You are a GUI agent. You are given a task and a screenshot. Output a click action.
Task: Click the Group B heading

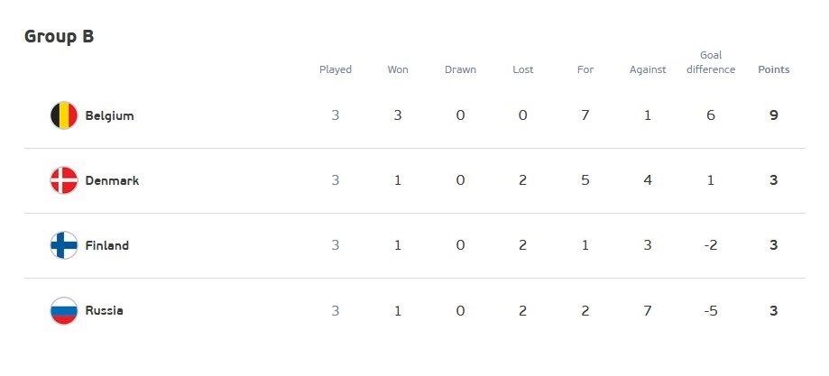click(59, 37)
